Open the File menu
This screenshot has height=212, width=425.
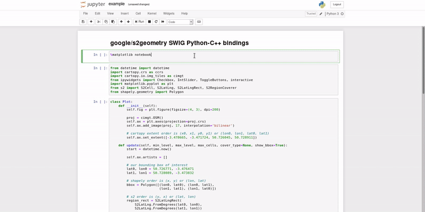(x=86, y=14)
